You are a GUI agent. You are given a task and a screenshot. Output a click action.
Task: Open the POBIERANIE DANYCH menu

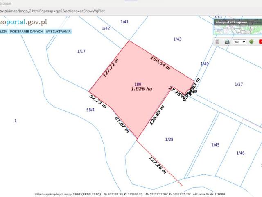point(26,32)
